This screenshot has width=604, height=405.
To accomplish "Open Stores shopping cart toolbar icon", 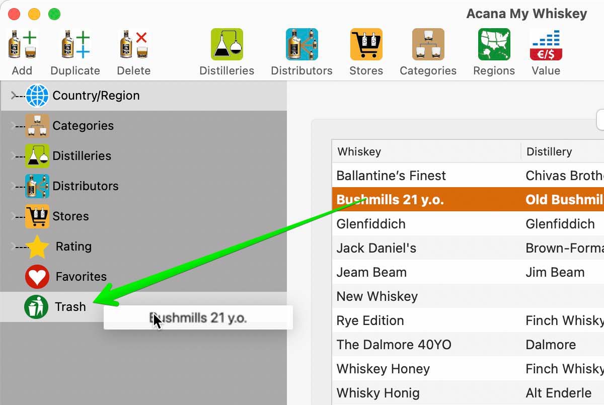I will [366, 44].
